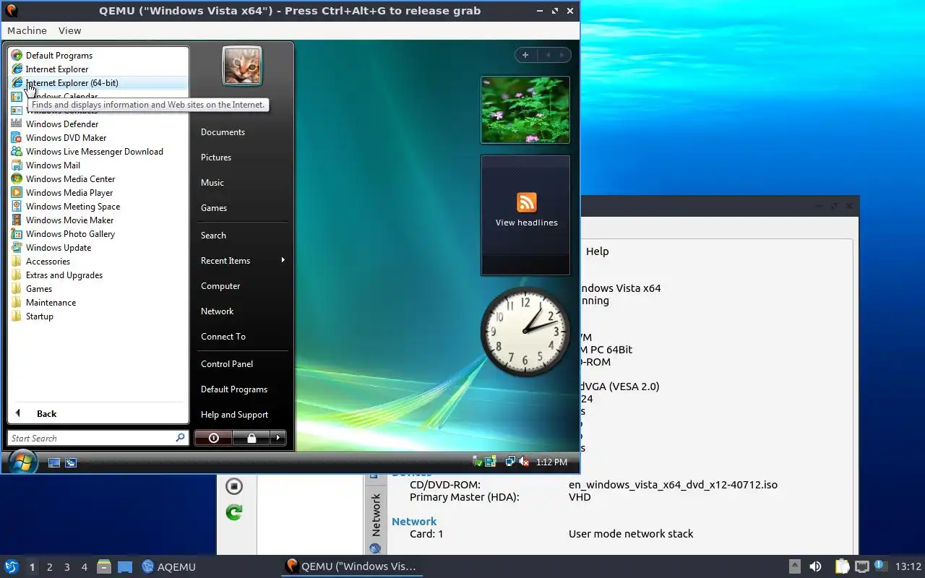Switch to host workspace 2
The image size is (925, 578).
click(49, 567)
